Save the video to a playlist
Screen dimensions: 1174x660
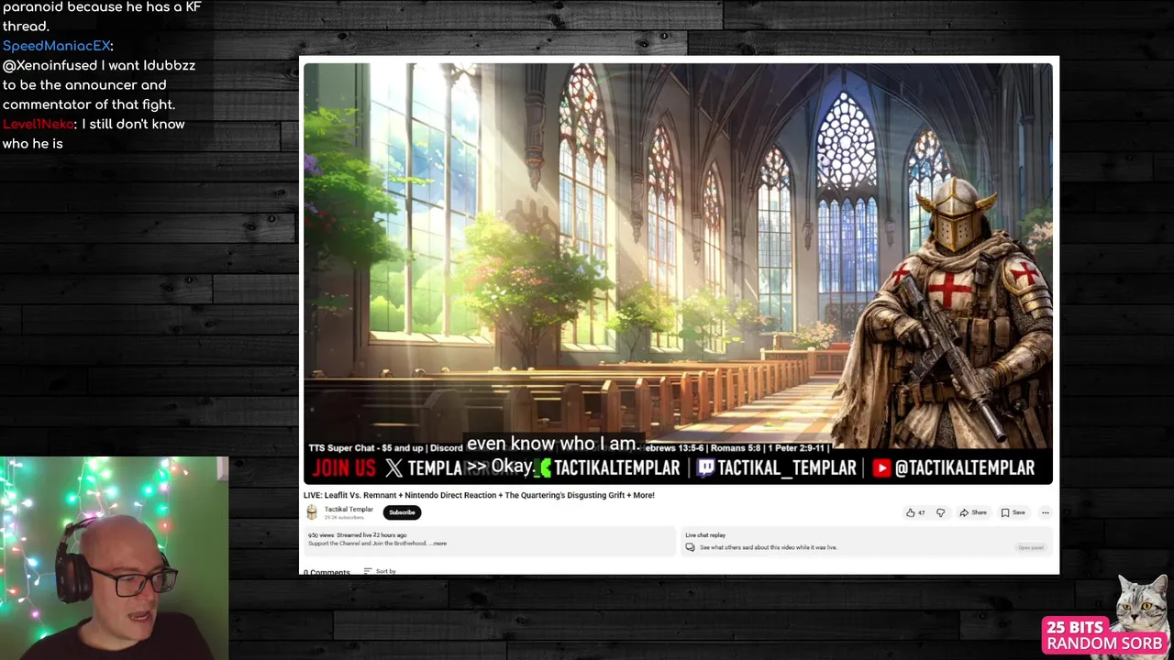pyautogui.click(x=1013, y=512)
